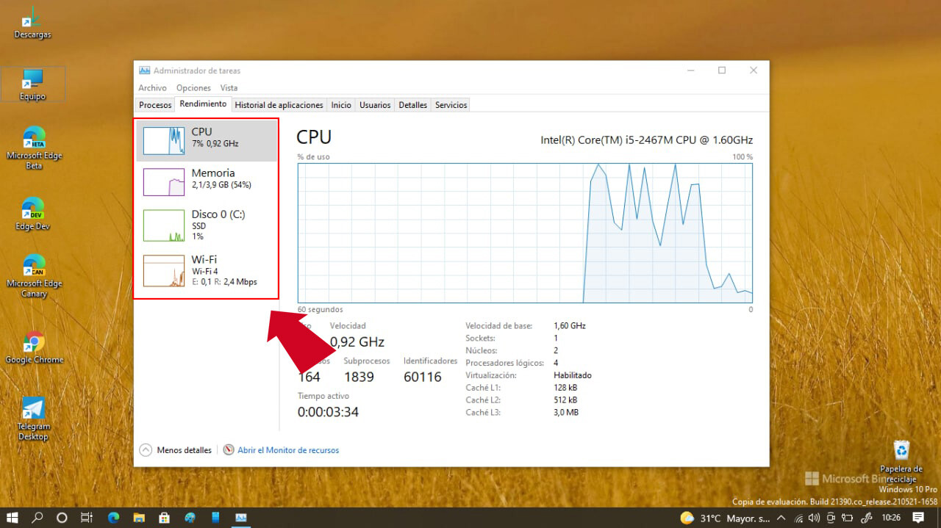Select the Memoria performance graph
Screen dimensions: 941x528
point(206,181)
